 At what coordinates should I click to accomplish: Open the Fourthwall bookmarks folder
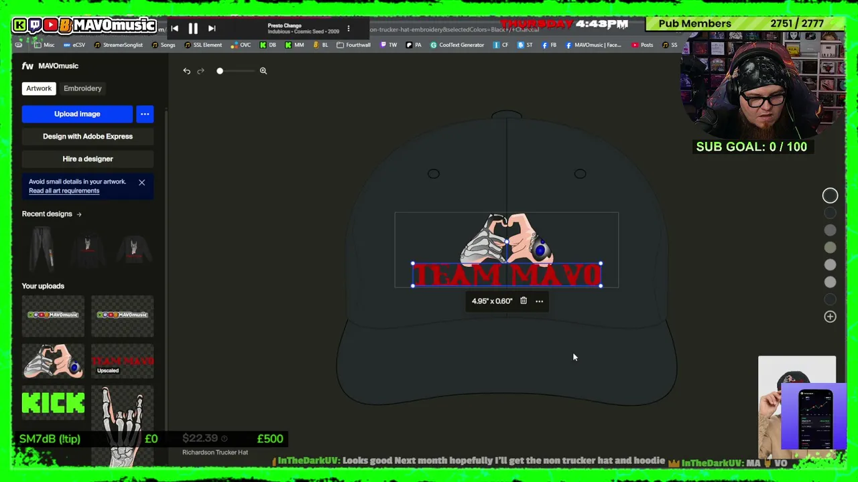tap(353, 45)
